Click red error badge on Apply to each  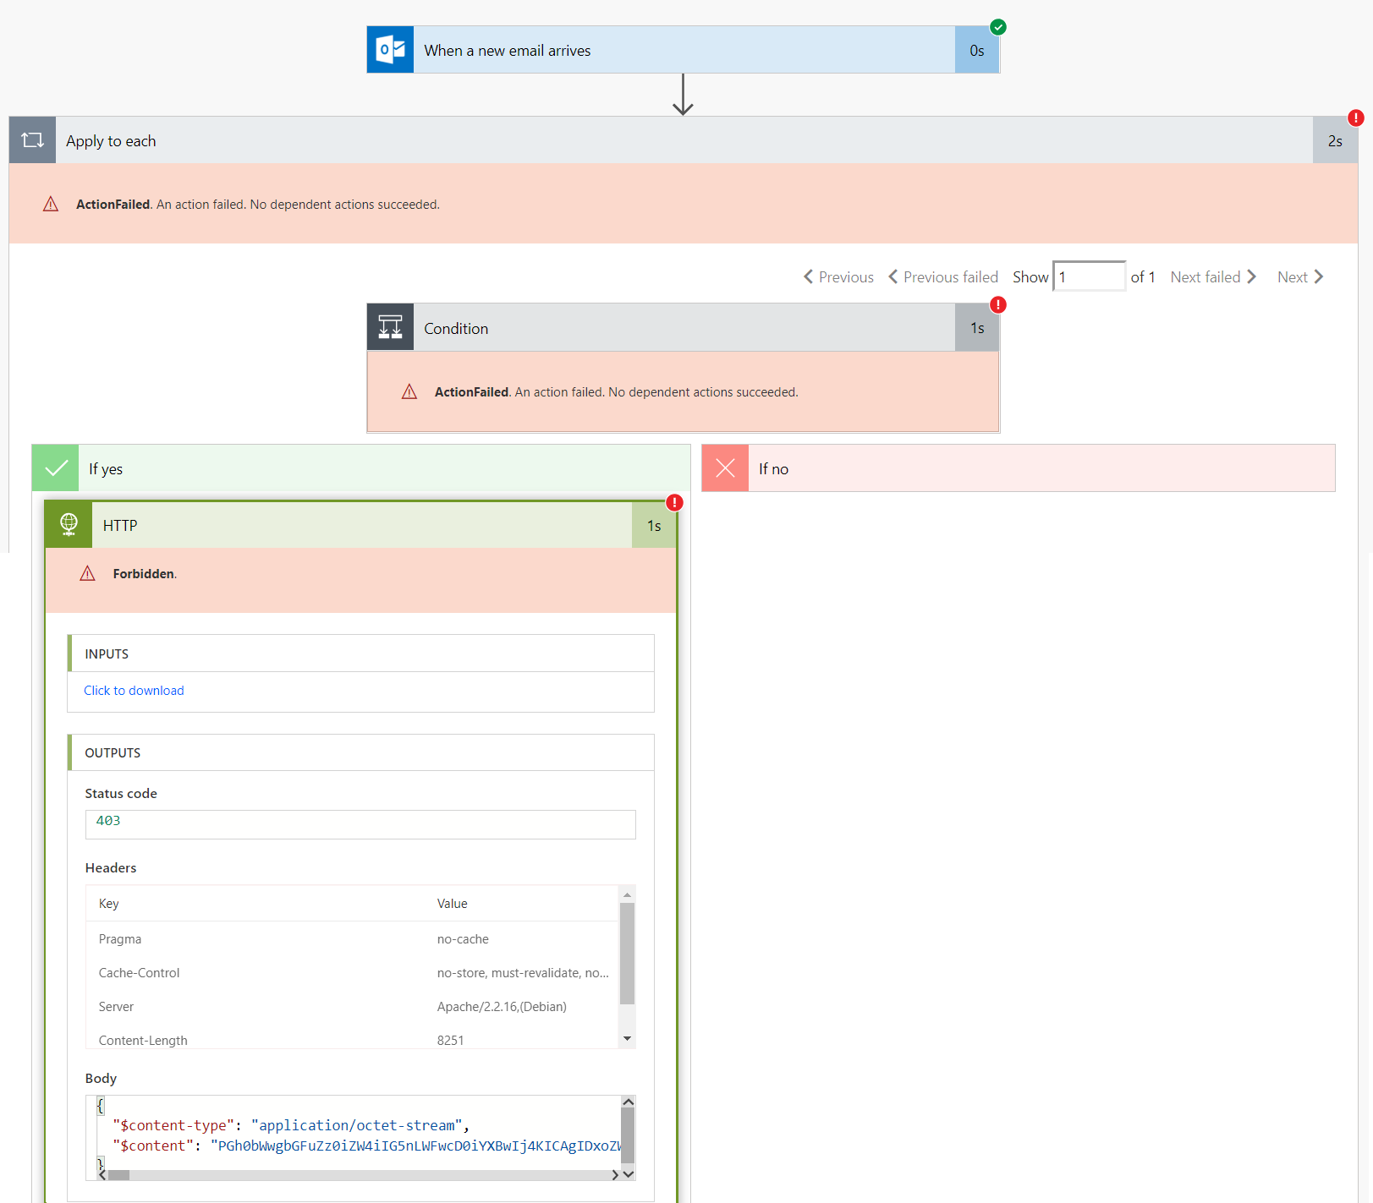(1355, 118)
